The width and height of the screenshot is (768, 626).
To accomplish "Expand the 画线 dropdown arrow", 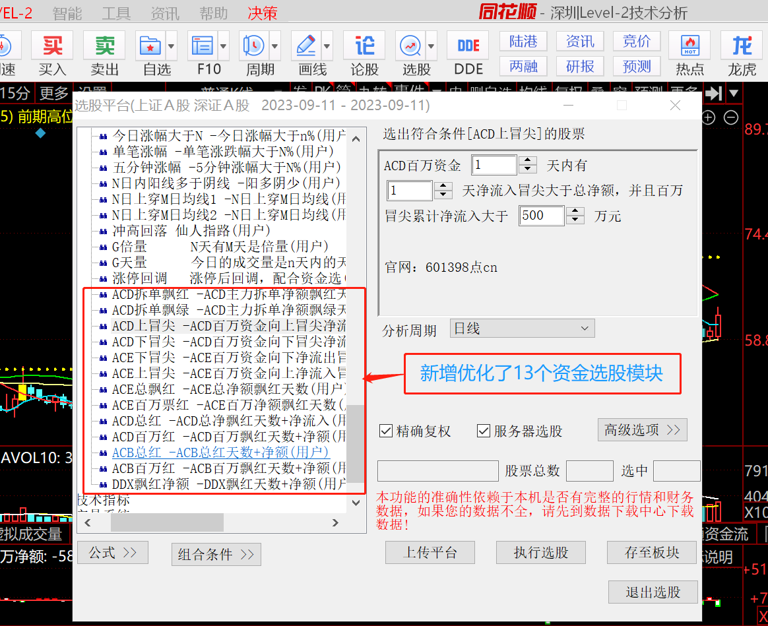I will (x=327, y=46).
